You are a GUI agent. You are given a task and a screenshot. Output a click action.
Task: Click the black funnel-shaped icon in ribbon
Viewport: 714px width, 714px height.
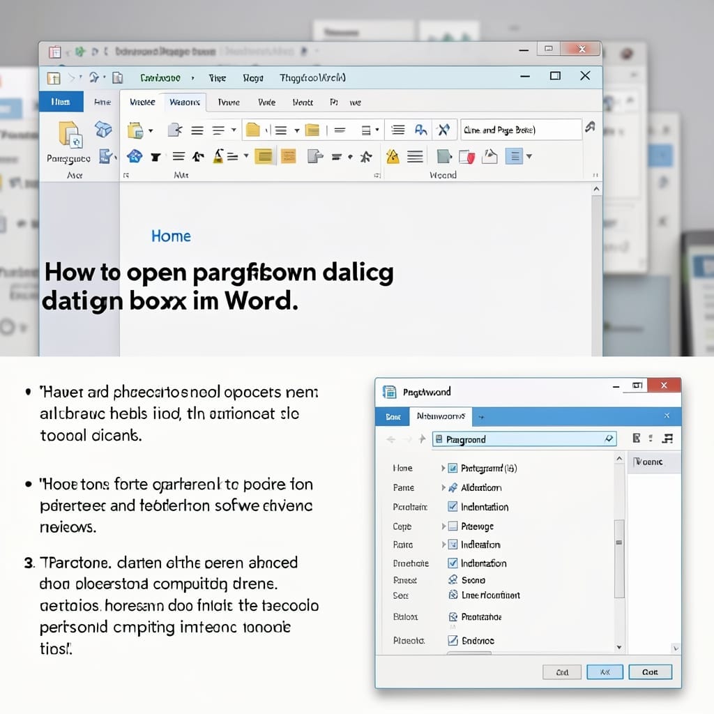(155, 157)
